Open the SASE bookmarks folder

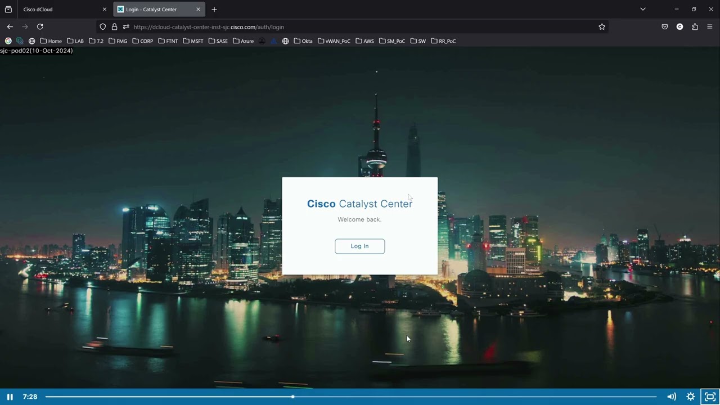[x=218, y=41]
